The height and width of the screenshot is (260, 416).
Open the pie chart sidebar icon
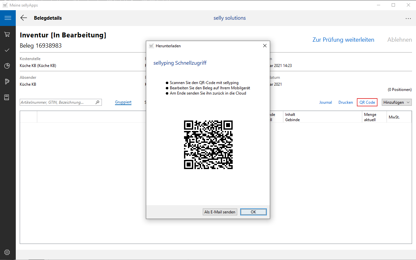(x=7, y=66)
